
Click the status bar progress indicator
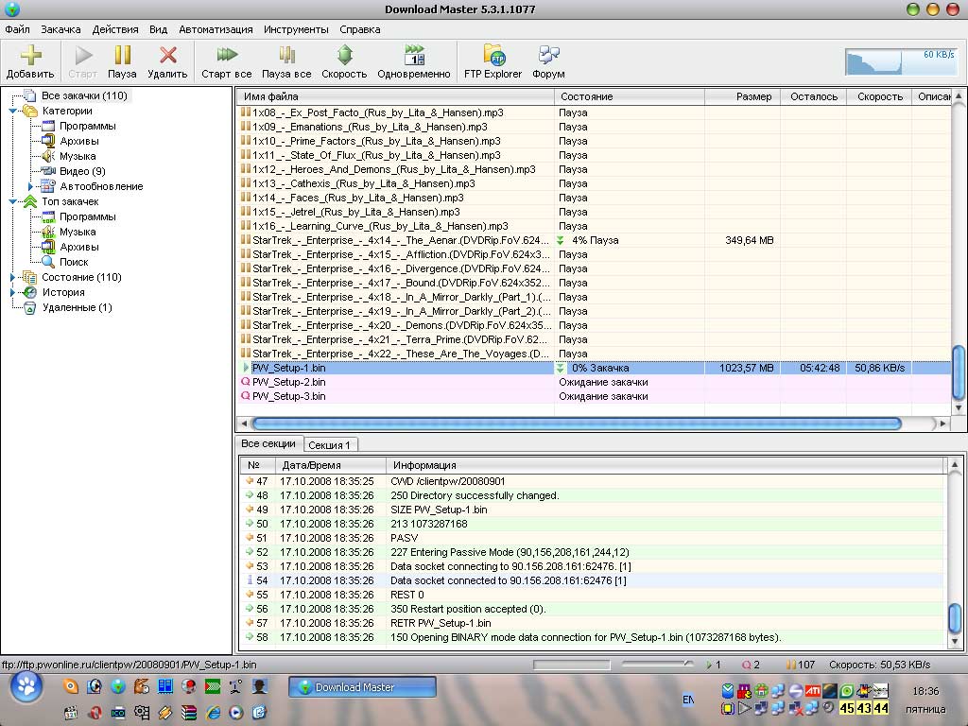[x=572, y=665]
